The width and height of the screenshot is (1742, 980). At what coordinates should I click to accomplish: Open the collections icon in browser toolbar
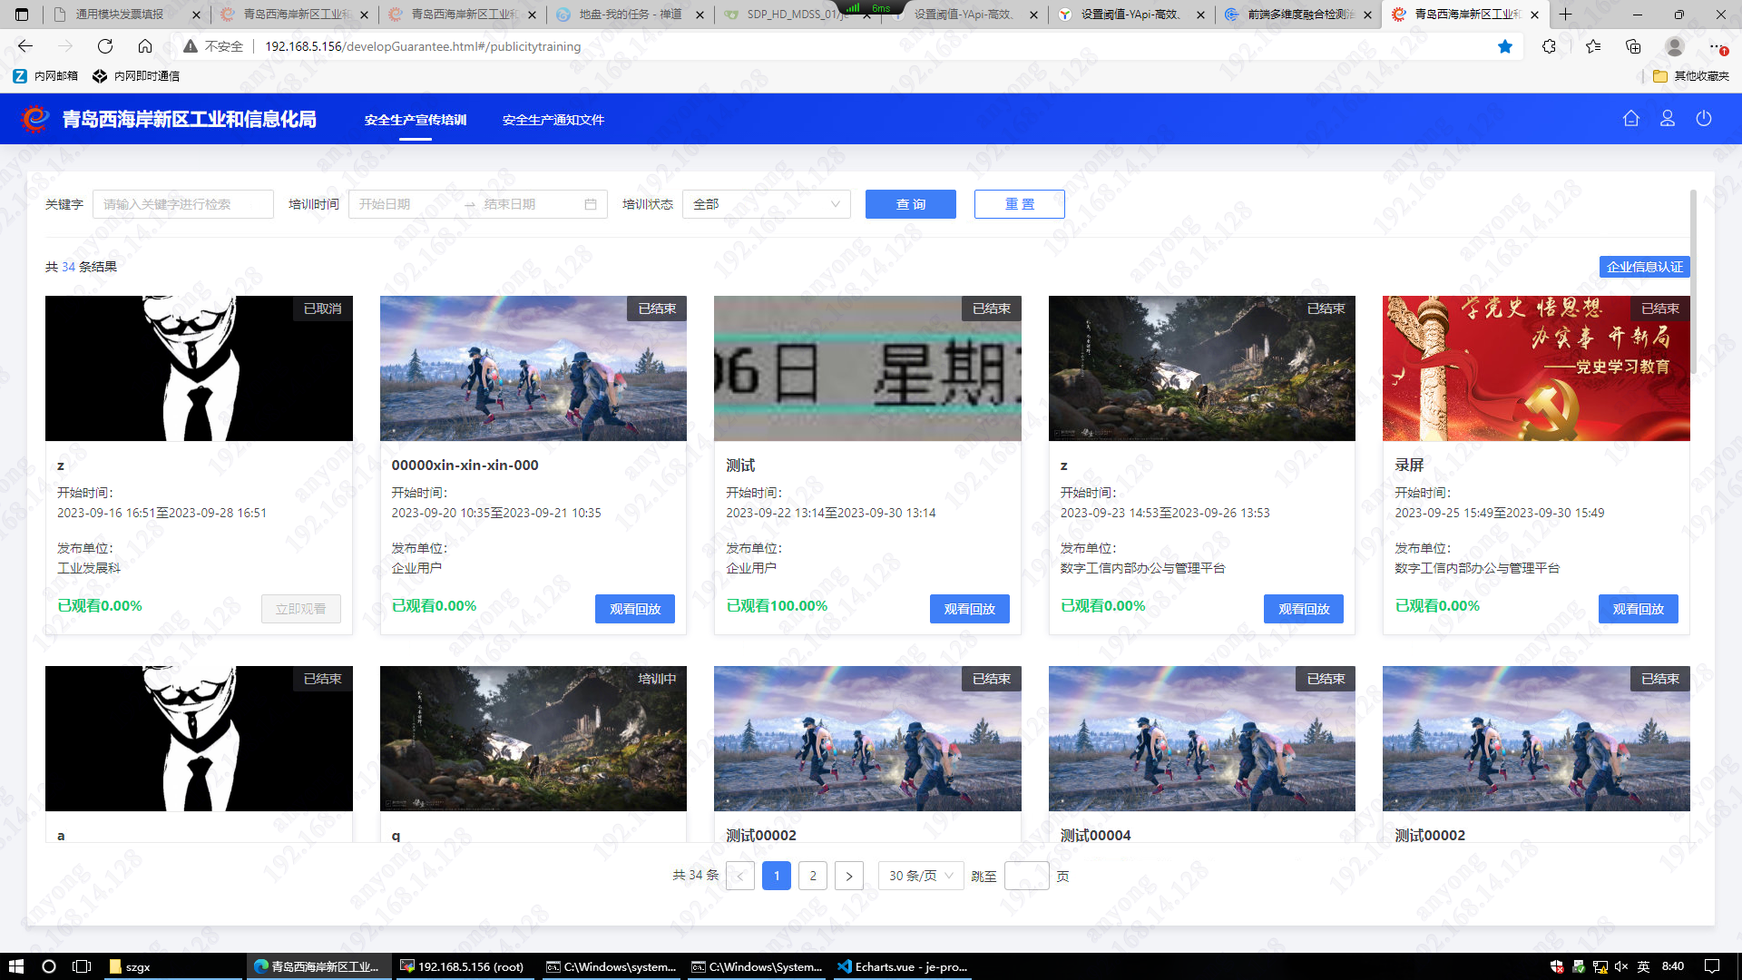[x=1633, y=46]
